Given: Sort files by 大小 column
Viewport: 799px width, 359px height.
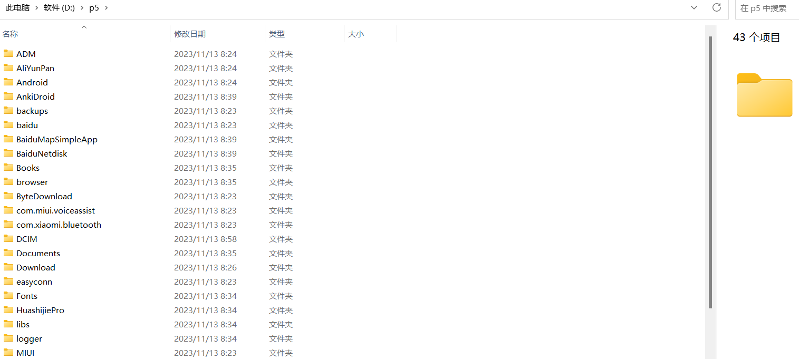Looking at the screenshot, I should (356, 34).
